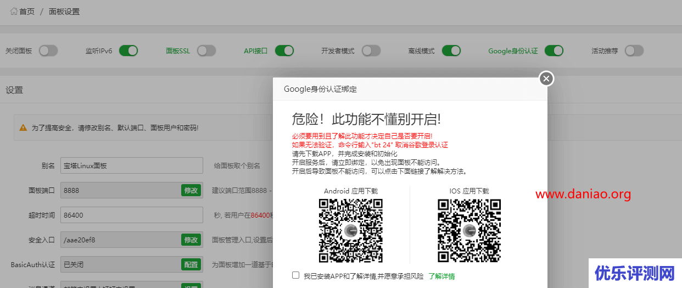Click the 配置 button for BasicAuth认证
The image size is (682, 288).
tap(191, 265)
